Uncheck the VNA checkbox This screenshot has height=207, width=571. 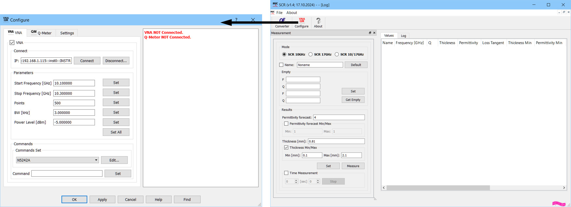coord(12,42)
